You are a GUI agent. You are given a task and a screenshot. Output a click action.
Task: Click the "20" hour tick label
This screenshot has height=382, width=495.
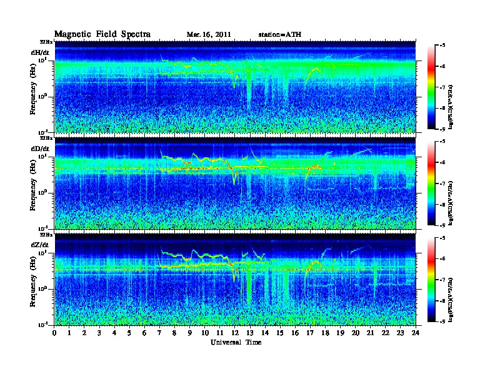click(x=356, y=333)
